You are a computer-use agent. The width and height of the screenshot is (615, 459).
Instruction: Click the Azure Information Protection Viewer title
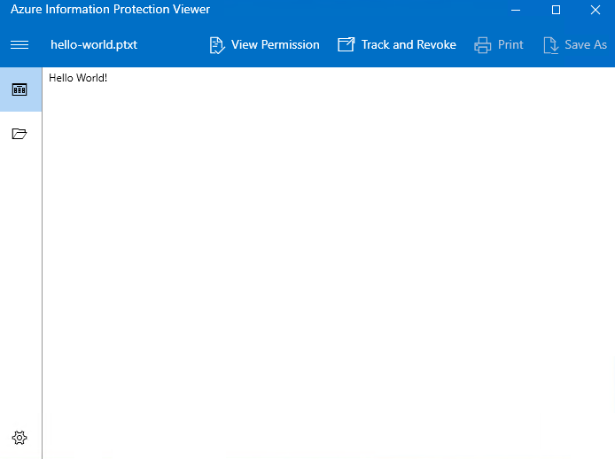point(110,10)
